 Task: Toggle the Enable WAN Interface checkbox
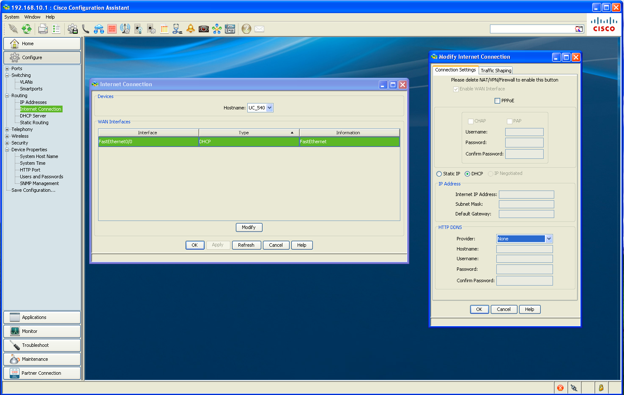tap(456, 89)
